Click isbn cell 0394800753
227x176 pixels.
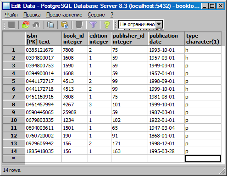pyautogui.click(x=44, y=66)
